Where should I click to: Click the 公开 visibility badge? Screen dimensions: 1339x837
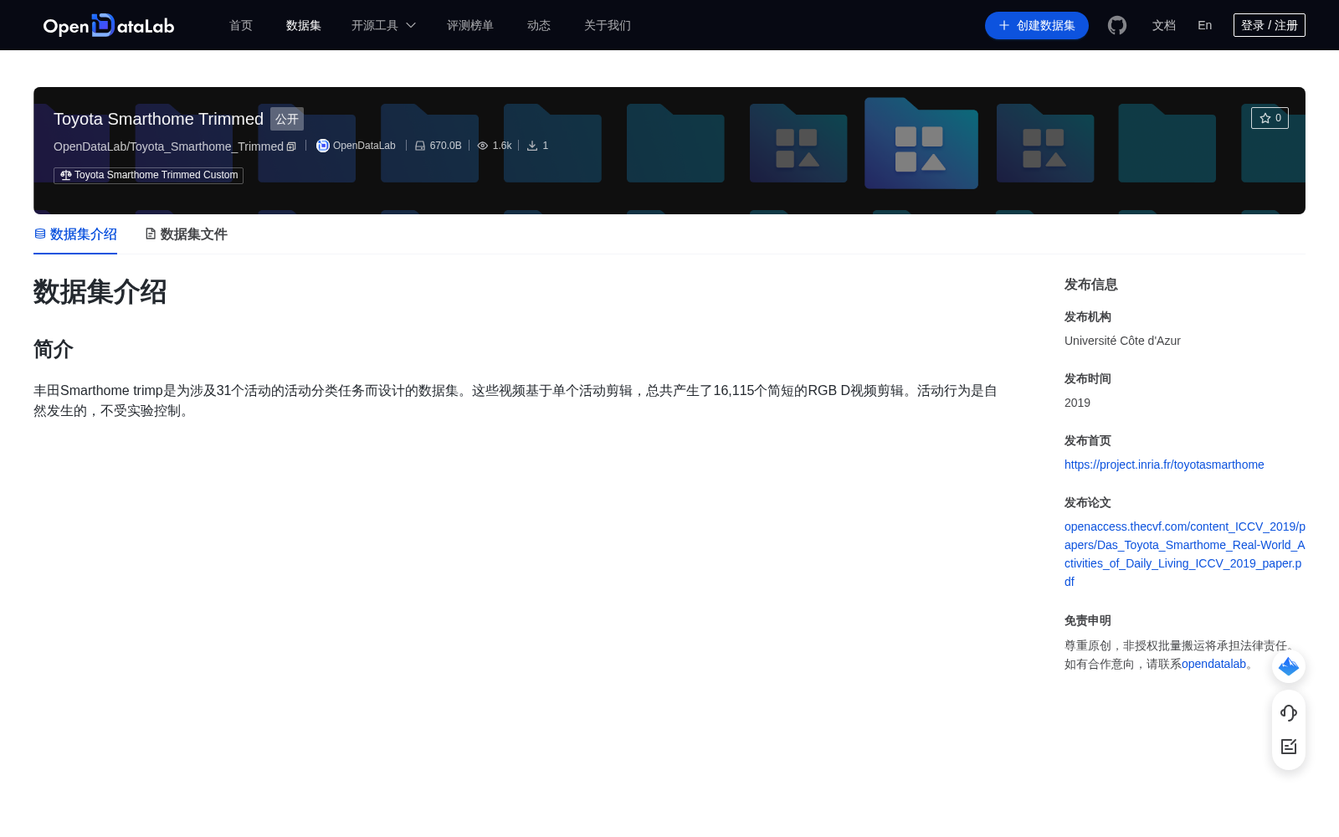(287, 119)
